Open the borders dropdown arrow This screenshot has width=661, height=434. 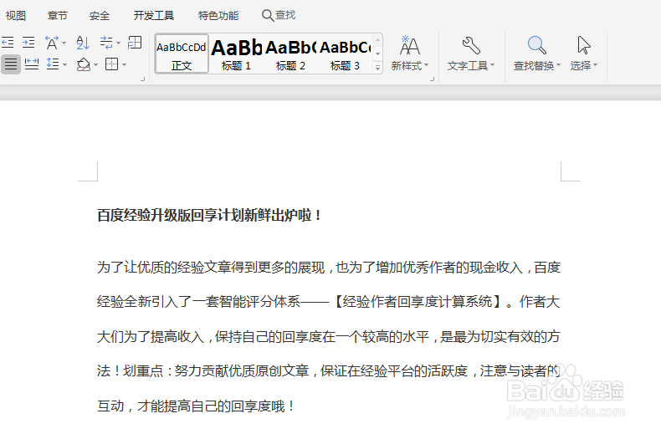click(125, 65)
